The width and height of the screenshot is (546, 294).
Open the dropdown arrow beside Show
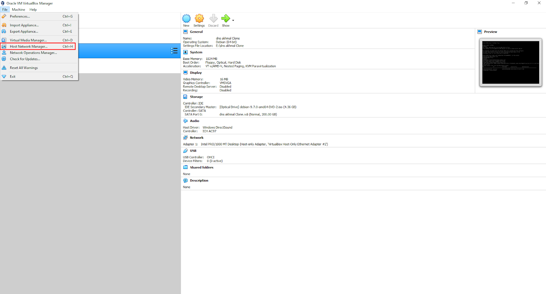point(233,20)
